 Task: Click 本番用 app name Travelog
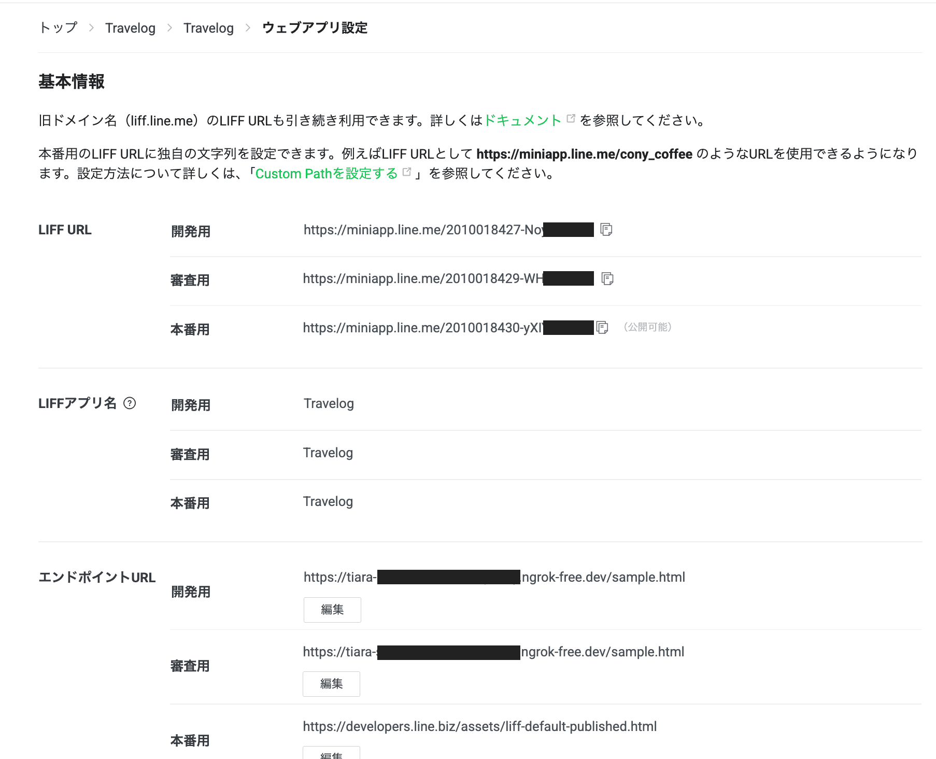(328, 501)
